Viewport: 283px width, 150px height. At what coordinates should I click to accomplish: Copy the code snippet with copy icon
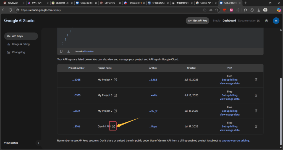click(x=61, y=51)
